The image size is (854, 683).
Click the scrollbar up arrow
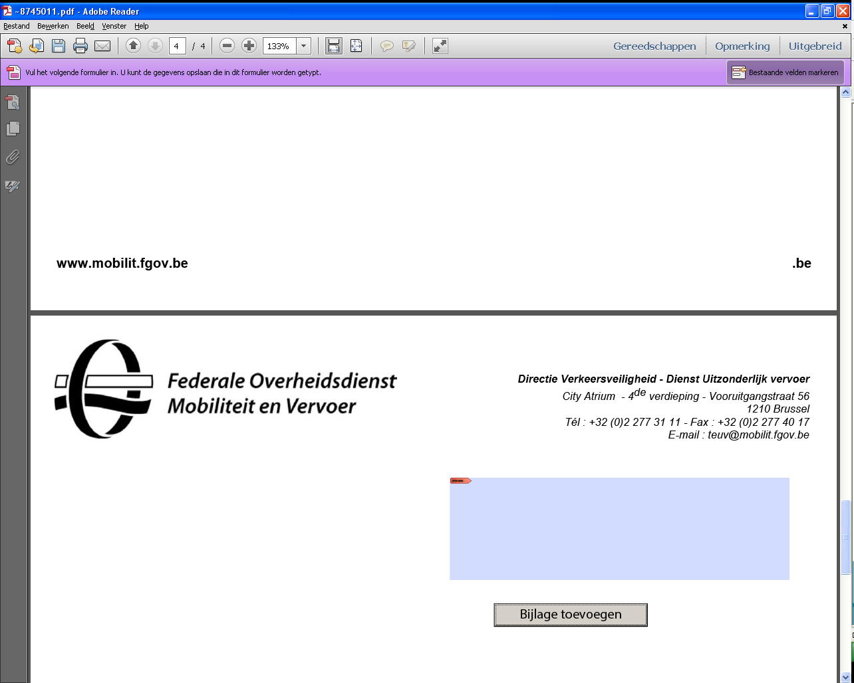[846, 92]
